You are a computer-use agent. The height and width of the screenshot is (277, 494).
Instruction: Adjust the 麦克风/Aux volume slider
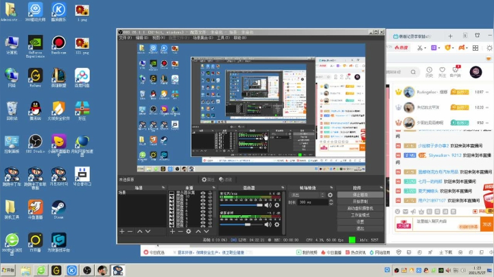(241, 205)
